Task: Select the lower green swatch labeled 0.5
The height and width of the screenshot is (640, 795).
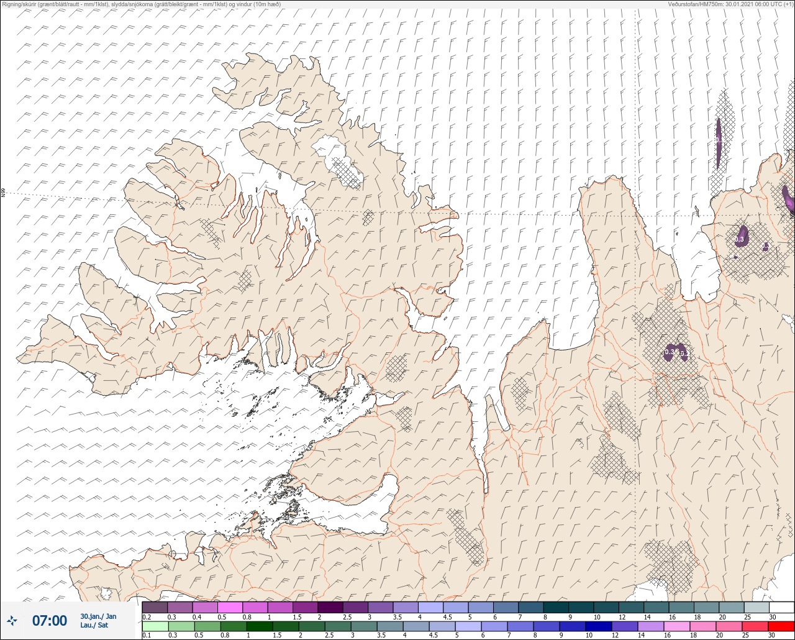Action: [x=207, y=626]
